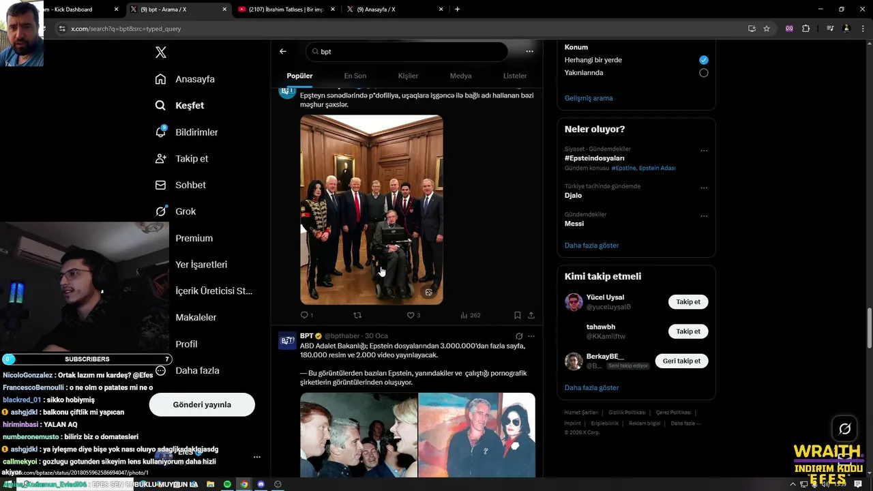Open the Gizlilik Politikası footer link
This screenshot has height=491, width=873.
coord(627,413)
